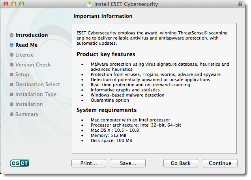Screen dimensions: 251x180
Task: Click the Version Check step bullet
Action: [12, 65]
